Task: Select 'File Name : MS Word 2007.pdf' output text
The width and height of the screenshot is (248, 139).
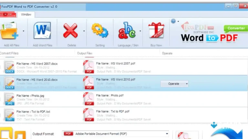Action: point(116,63)
